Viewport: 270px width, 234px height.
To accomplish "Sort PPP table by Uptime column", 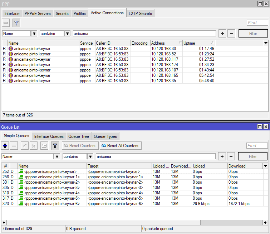I will coord(199,43).
